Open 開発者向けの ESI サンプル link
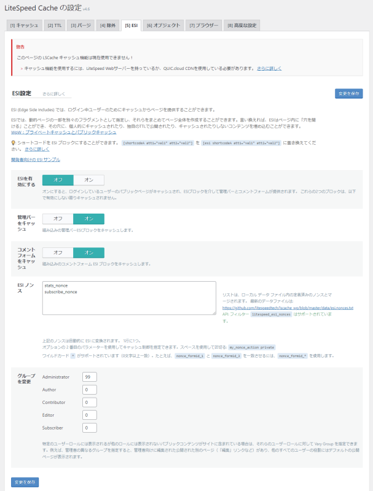 point(36,159)
